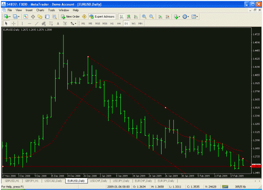Viewport: 263px width, 190px height.
Task: Switch to the EURCHF,Daily chart tab
Action: tap(143, 181)
